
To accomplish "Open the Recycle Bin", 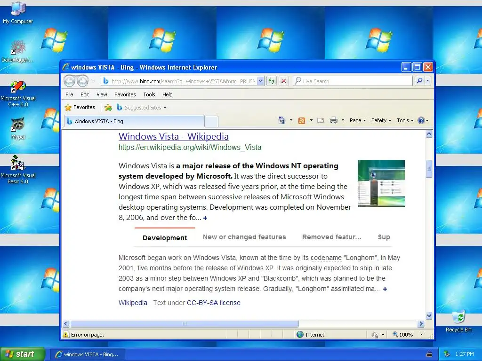I will (x=458, y=321).
